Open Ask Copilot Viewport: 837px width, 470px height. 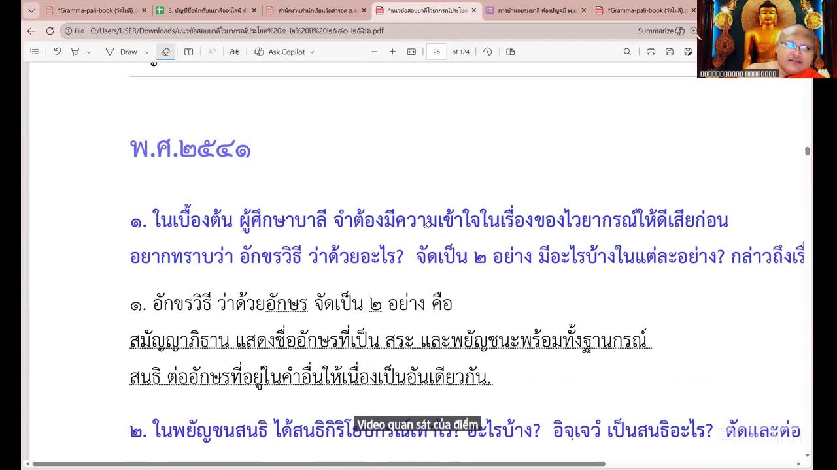[x=280, y=52]
